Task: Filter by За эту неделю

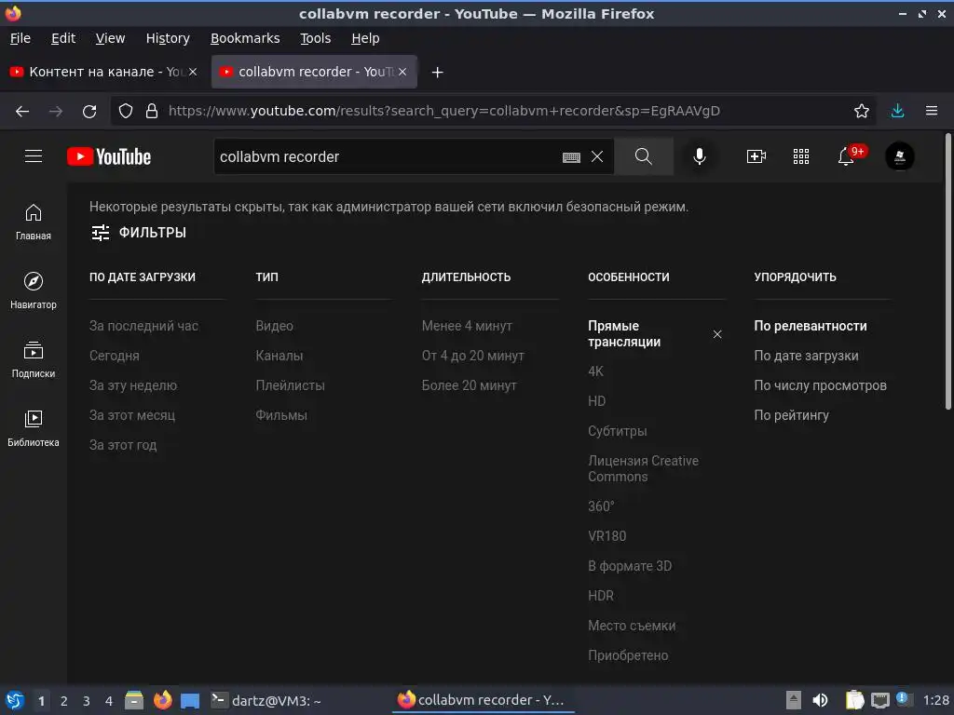Action: 133,385
